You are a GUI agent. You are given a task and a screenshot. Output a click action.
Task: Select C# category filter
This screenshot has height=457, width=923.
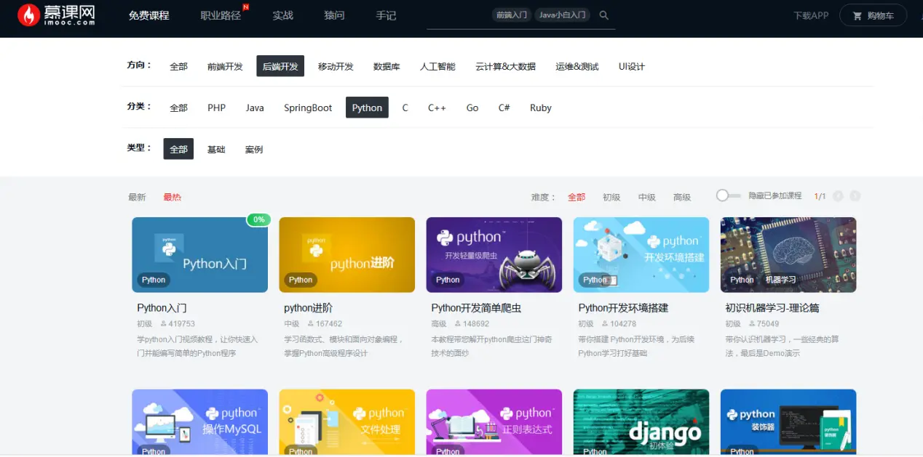tap(504, 108)
